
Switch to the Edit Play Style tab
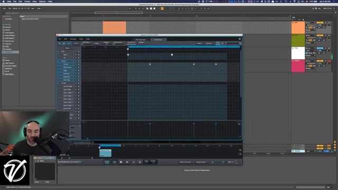140,40
